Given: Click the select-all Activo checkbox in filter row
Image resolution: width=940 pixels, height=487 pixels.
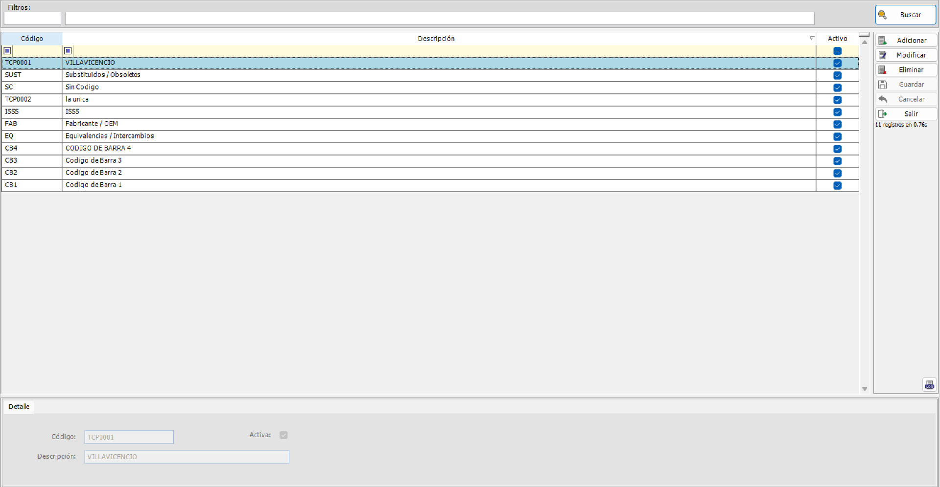Looking at the screenshot, I should coord(837,50).
